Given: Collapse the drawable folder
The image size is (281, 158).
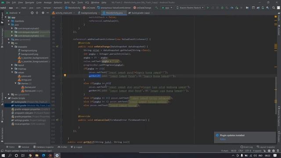Looking at the screenshot, I should 12,47.
